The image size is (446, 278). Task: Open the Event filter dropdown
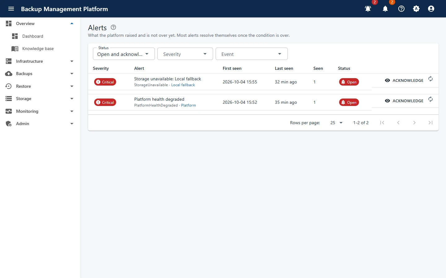pyautogui.click(x=251, y=54)
